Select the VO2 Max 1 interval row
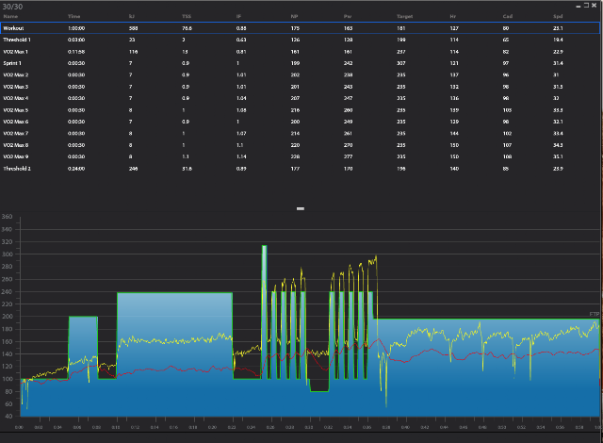603x443 pixels. pyautogui.click(x=300, y=52)
